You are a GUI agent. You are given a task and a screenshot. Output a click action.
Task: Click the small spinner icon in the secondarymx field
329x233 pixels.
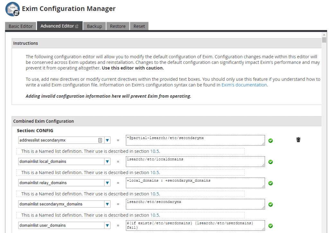pyautogui.click(x=101, y=140)
